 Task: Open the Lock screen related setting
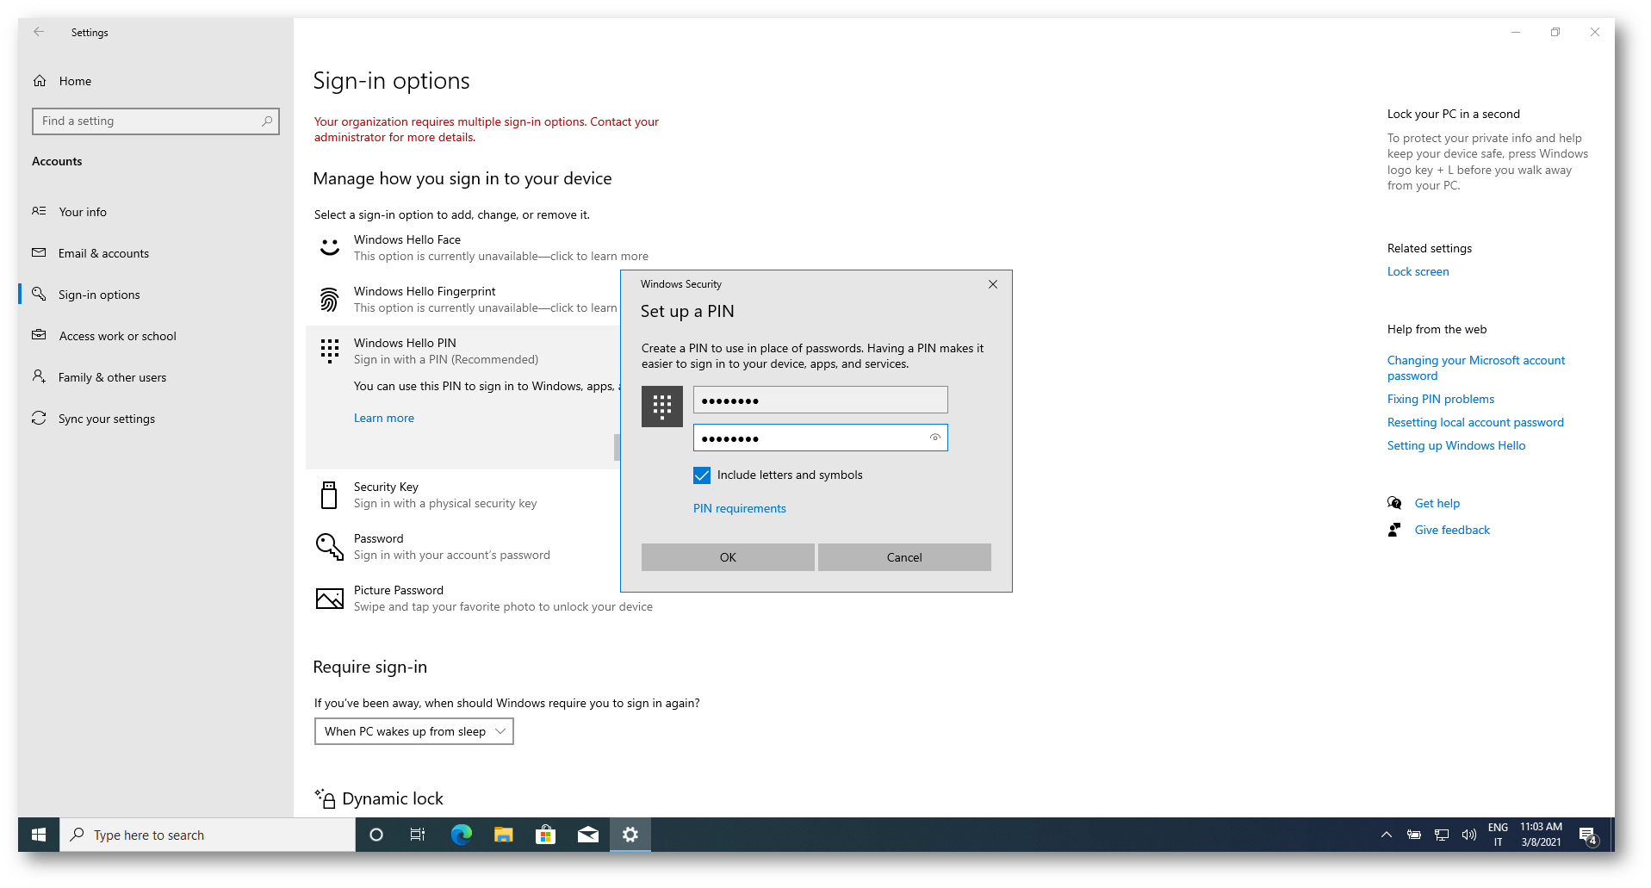1418,271
